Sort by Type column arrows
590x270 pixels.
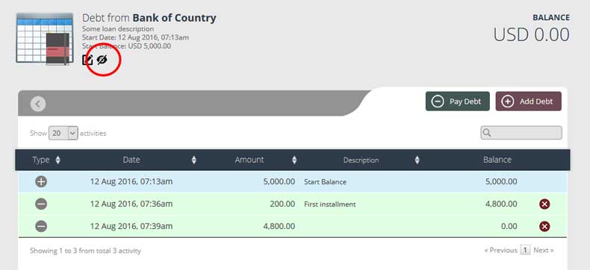[x=58, y=160]
